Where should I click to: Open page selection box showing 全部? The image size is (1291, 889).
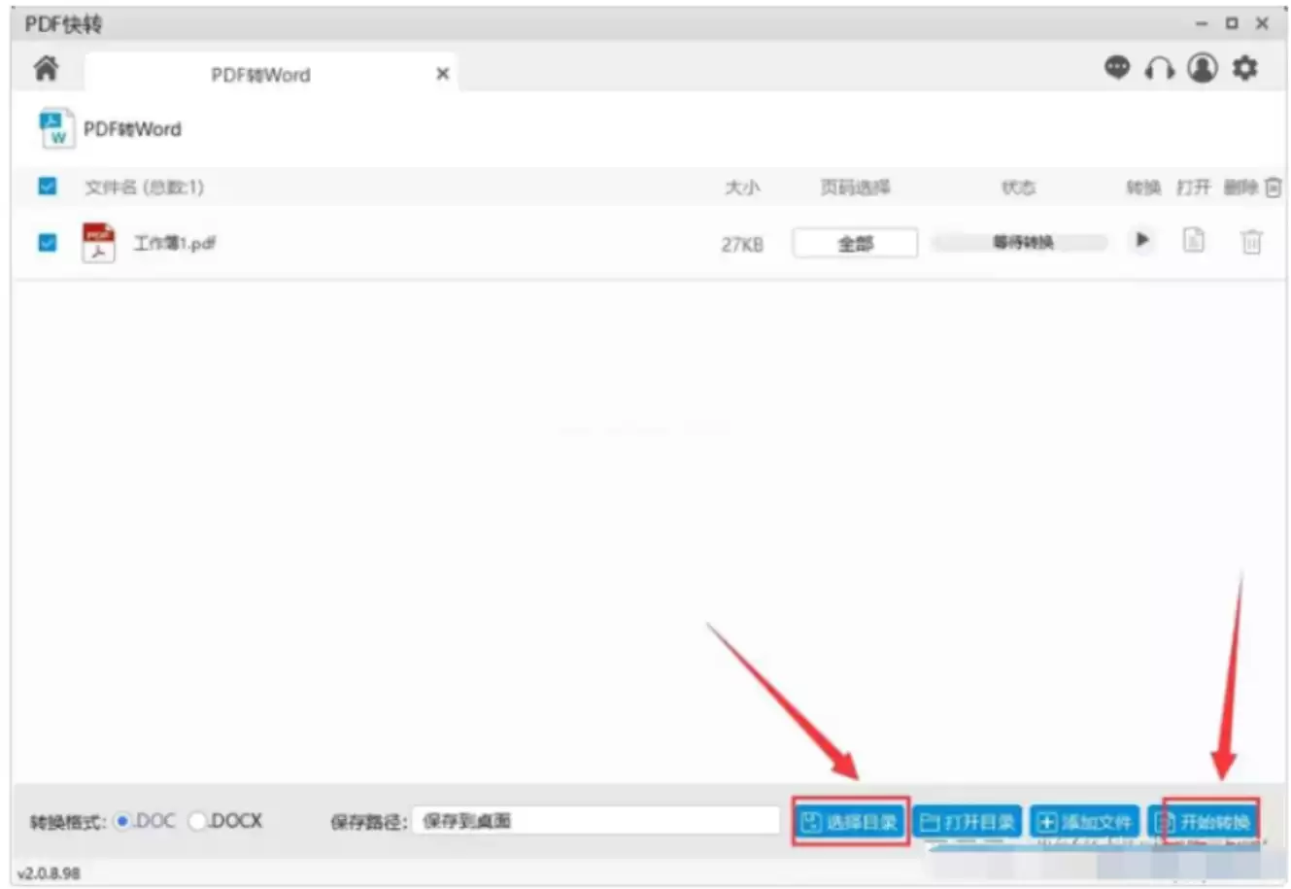coord(855,243)
